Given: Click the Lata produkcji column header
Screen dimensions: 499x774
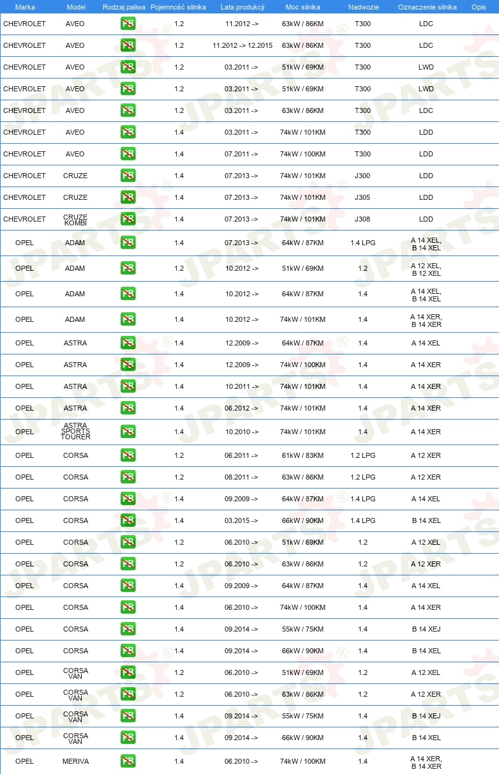Looking at the screenshot, I should pos(242,7).
